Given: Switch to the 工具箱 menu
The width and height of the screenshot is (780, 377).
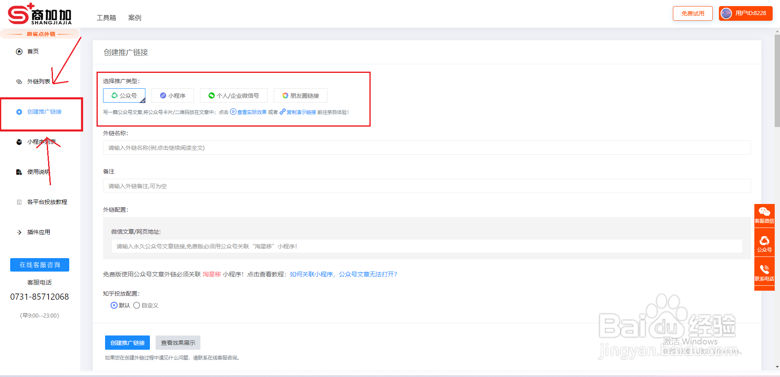Looking at the screenshot, I should pos(106,18).
